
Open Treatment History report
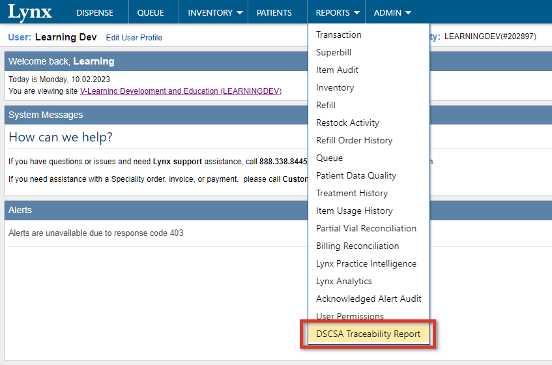(x=352, y=194)
